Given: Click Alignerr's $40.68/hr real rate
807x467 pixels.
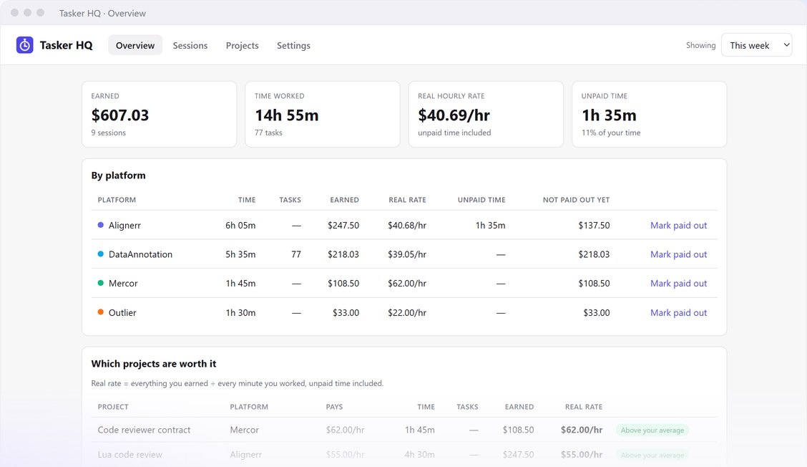Looking at the screenshot, I should (407, 225).
